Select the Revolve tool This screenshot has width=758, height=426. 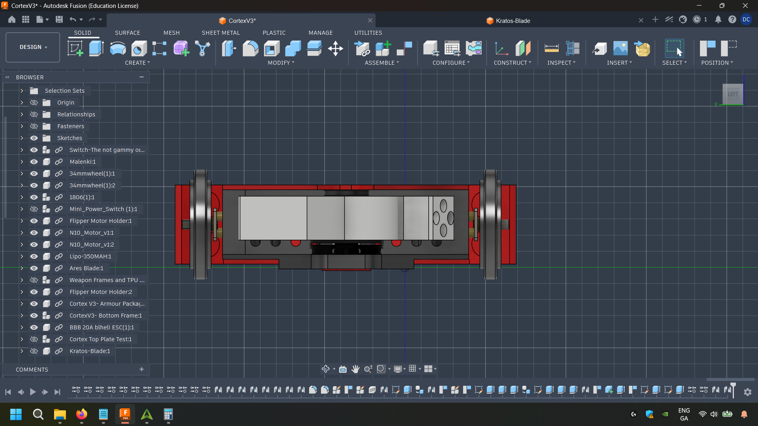pyautogui.click(x=118, y=49)
